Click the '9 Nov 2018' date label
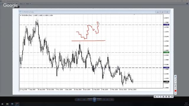Viewport: 189px width, 106px height. [x=59, y=90]
